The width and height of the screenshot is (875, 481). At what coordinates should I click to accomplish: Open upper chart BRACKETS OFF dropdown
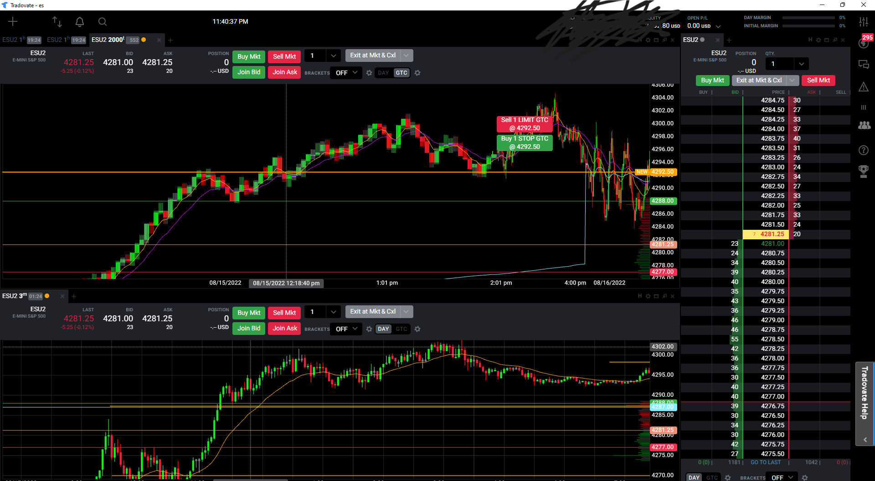pyautogui.click(x=347, y=73)
